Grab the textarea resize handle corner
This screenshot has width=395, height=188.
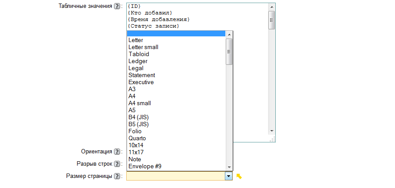(x=272, y=139)
